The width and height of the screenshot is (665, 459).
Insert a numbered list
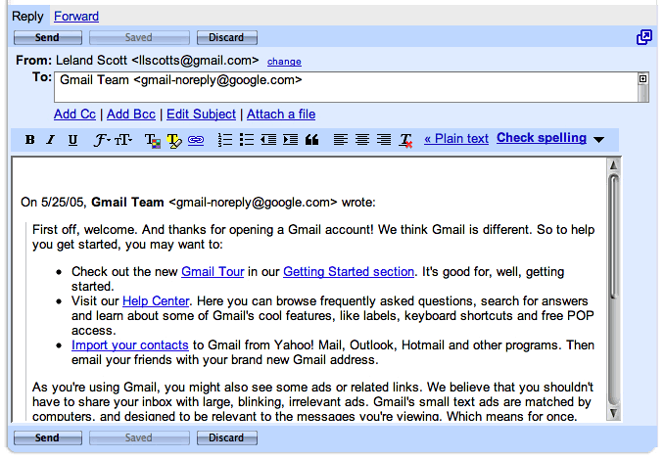[225, 139]
